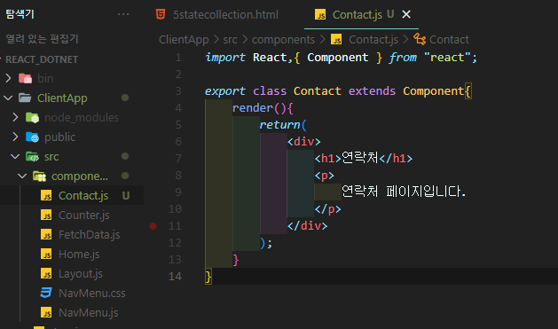558x329 pixels.
Task: Click the JS icon in breadcrumb
Action: point(336,39)
